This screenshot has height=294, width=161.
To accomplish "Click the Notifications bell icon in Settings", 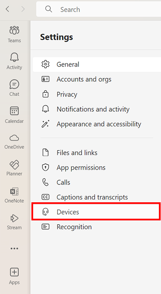I will [45, 109].
